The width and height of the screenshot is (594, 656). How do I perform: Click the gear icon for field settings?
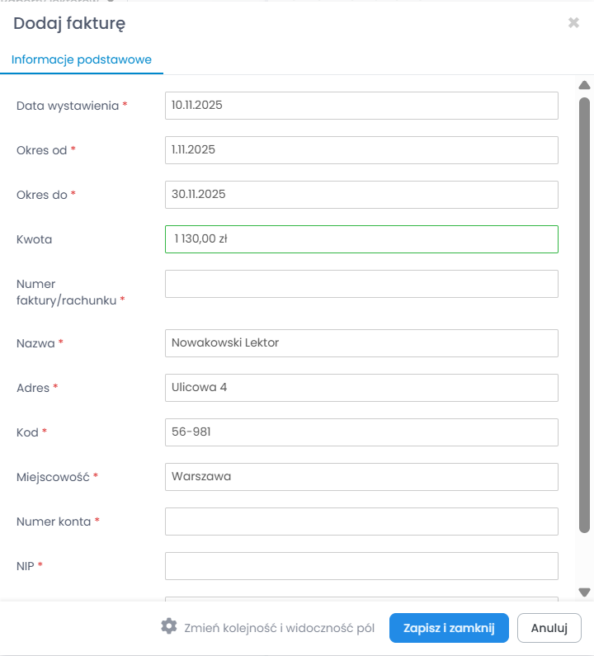[169, 626]
